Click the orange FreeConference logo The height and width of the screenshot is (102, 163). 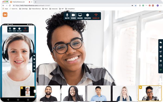coord(5,14)
